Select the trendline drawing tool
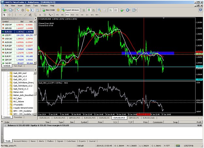The height and width of the screenshot is (148, 204). point(25,15)
